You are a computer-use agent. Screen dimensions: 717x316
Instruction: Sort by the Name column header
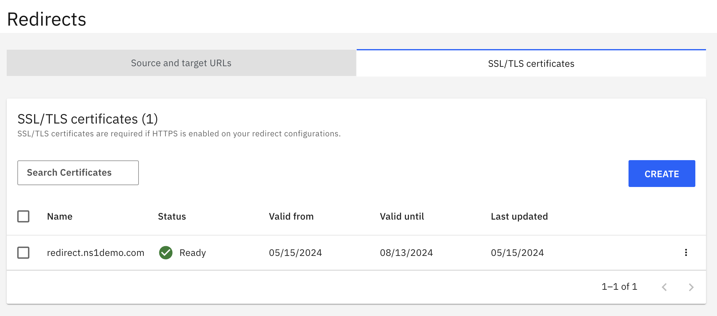click(60, 217)
